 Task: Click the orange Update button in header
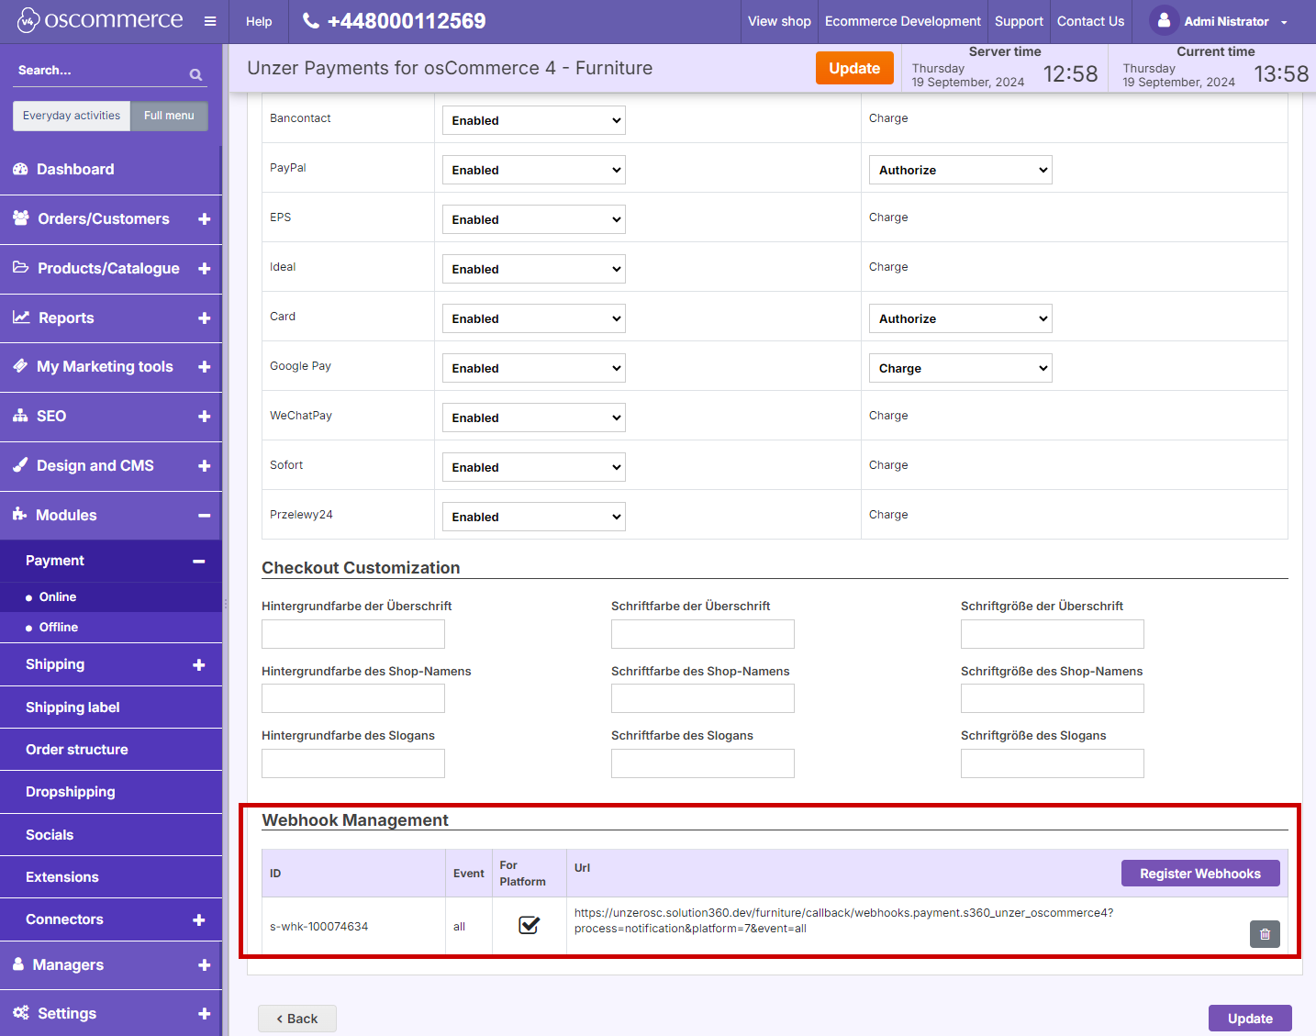(x=854, y=68)
